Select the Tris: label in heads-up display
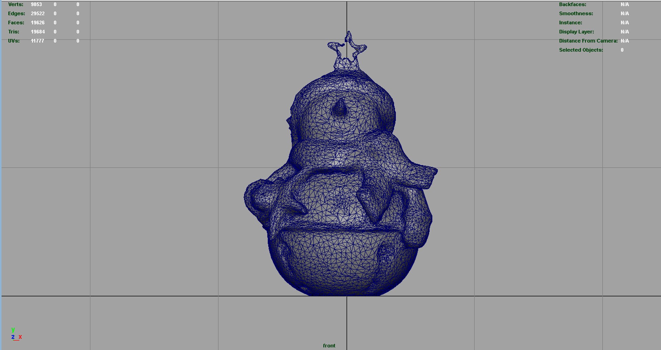Viewport: 661px width, 350px height. tap(14, 32)
